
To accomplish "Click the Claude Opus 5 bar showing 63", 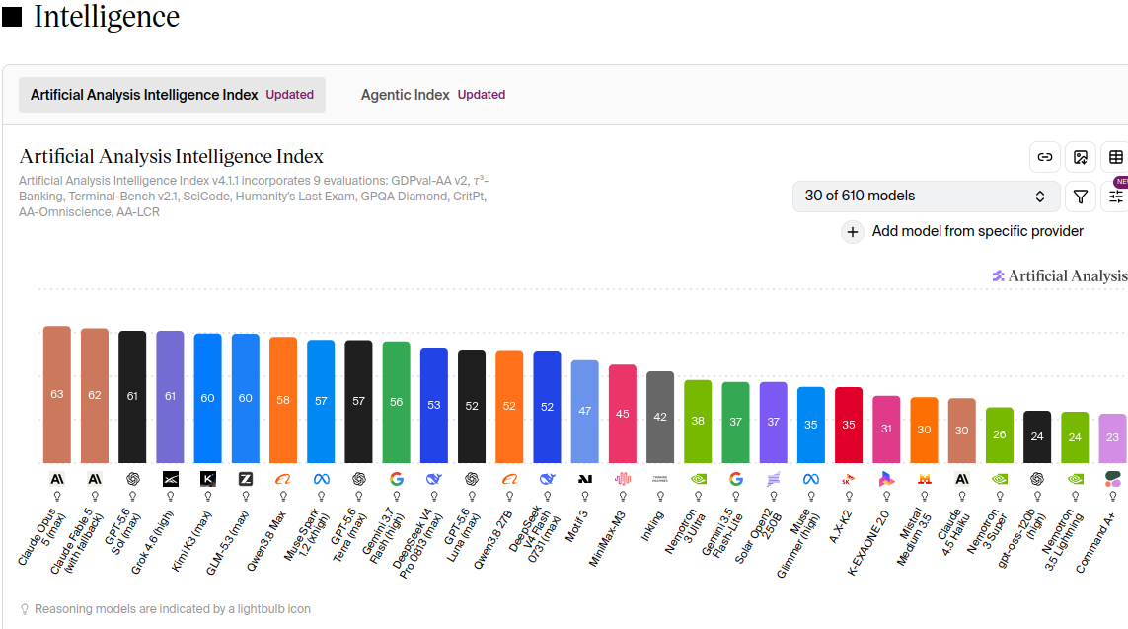I will (57, 394).
